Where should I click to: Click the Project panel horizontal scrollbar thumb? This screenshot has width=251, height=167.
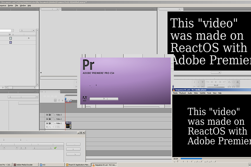(x=10, y=88)
